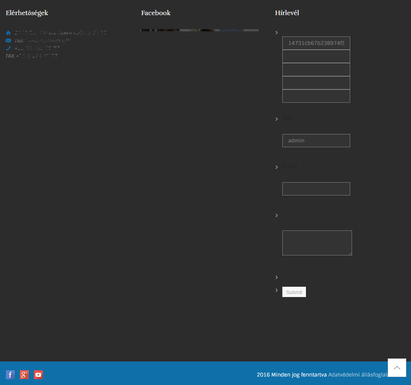Open the Adatvédelmi állásfoglalás link

[358, 375]
